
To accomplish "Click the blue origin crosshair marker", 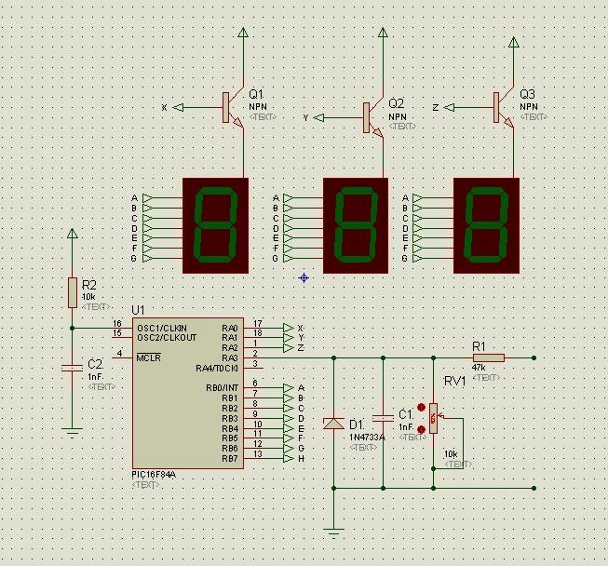I will pos(304,277).
